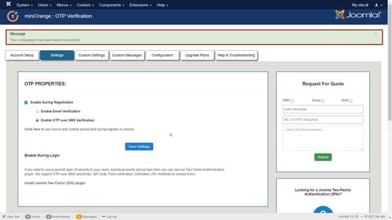392x220 pixels.
Task: Go to the Configuration tab
Action: (162, 56)
